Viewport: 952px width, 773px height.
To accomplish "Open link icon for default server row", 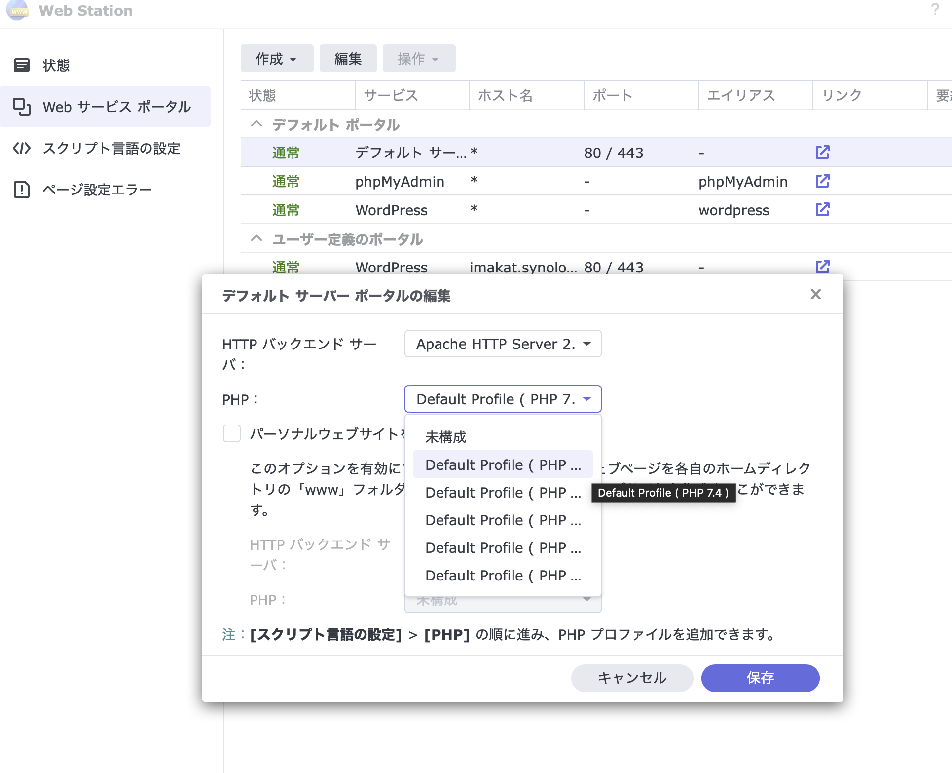I will point(822,152).
